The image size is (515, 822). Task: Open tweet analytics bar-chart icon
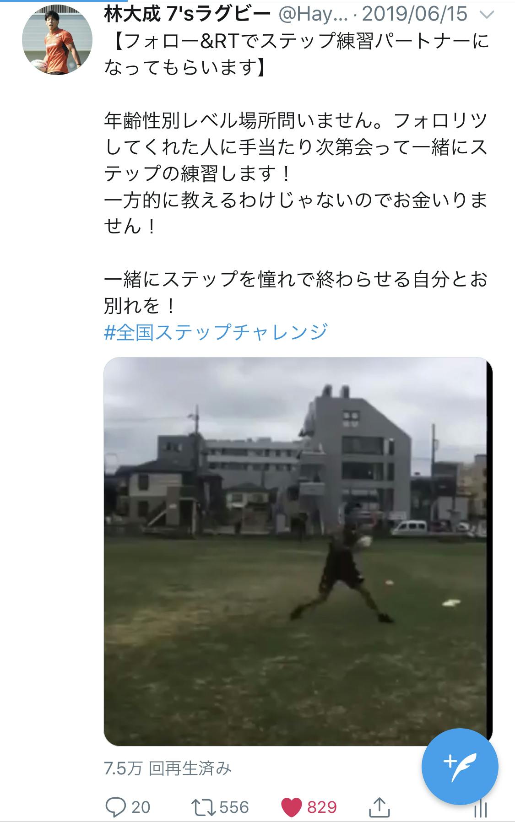coord(480,809)
